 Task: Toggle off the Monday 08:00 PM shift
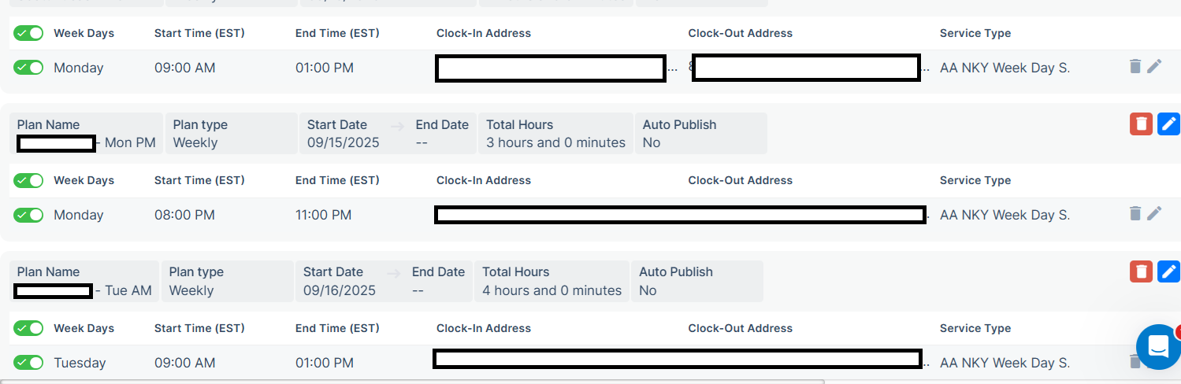click(x=28, y=215)
